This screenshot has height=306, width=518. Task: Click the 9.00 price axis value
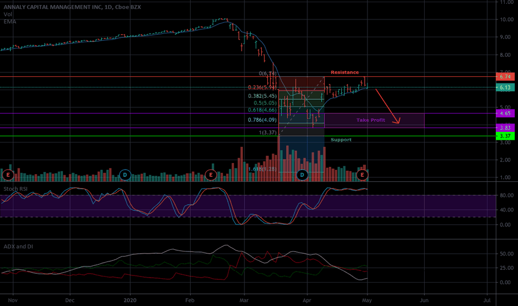click(x=505, y=37)
